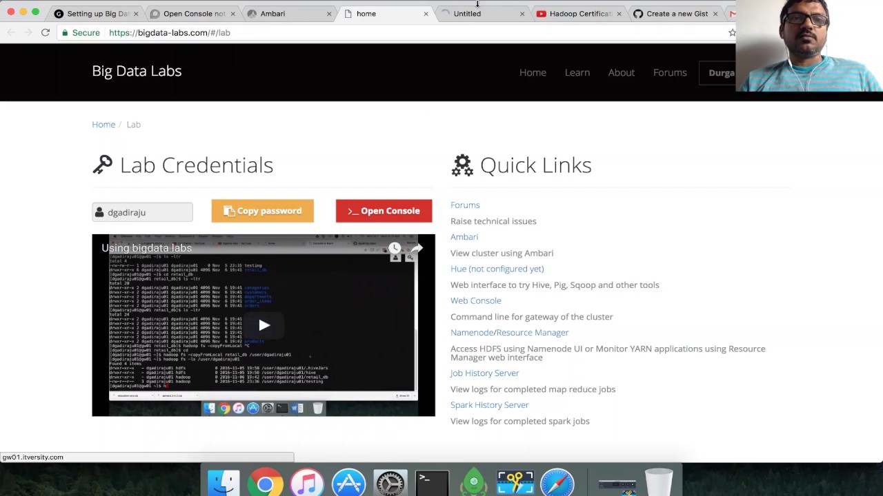
Task: Open System Preferences gear in dock
Action: pyautogui.click(x=390, y=483)
